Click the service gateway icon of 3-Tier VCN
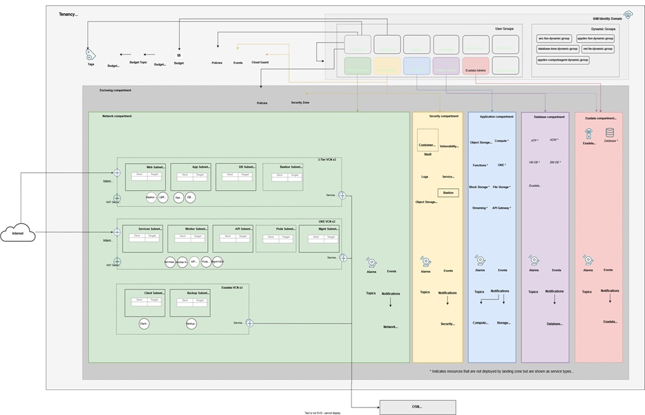Viewport: 645px width, 415px height. click(342, 195)
